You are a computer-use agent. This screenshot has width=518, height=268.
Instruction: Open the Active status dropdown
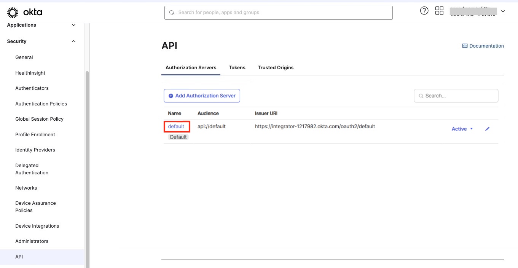coord(462,129)
